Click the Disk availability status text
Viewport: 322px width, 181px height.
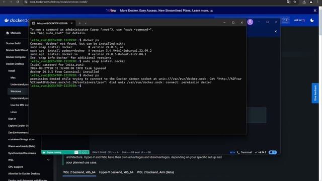click(x=136, y=152)
